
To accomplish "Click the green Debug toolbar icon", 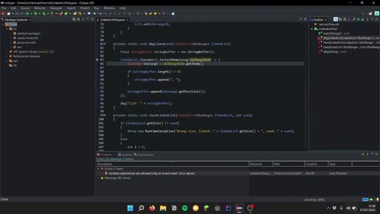I will click(27, 14).
